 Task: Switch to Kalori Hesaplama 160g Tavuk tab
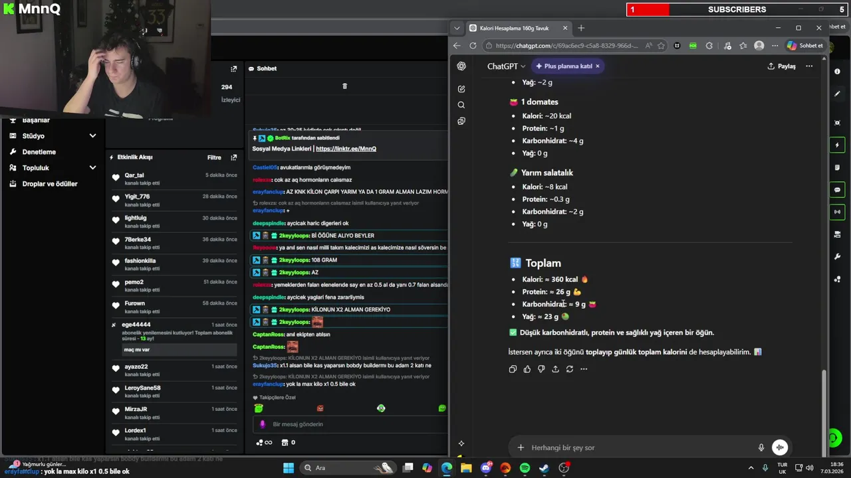point(514,28)
